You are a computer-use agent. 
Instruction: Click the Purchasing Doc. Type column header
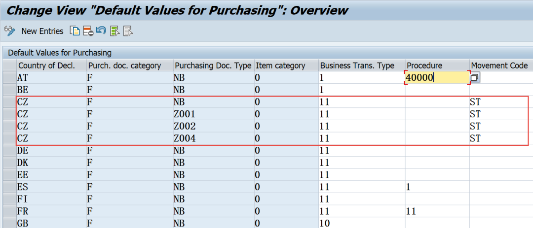(x=214, y=65)
